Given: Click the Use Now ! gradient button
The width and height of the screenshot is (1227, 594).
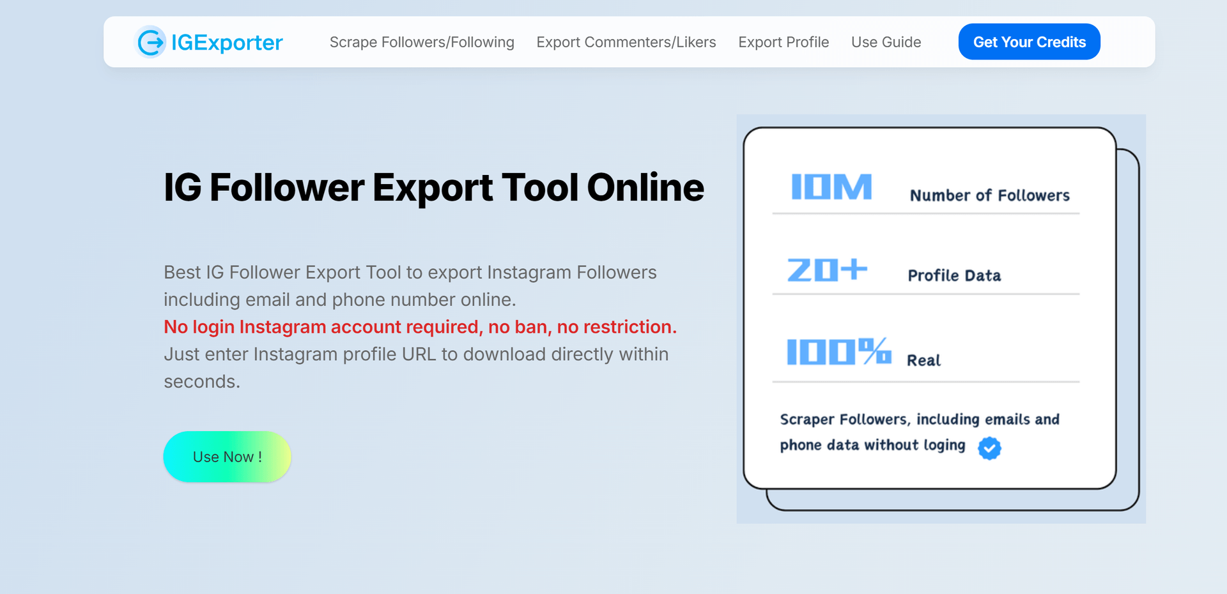Looking at the screenshot, I should pos(227,457).
